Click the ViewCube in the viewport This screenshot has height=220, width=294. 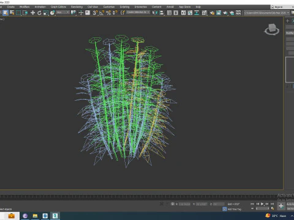point(272,29)
